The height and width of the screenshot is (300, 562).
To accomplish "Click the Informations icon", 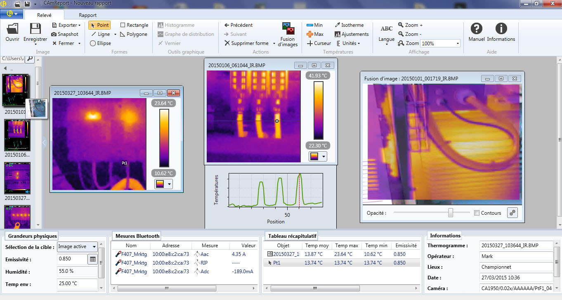I will [501, 29].
